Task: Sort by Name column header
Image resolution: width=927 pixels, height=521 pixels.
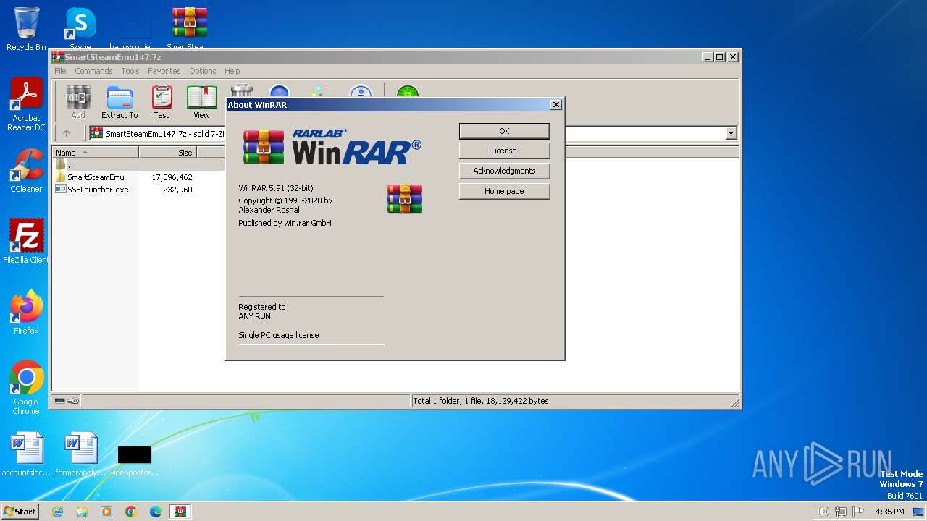Action: coord(95,153)
